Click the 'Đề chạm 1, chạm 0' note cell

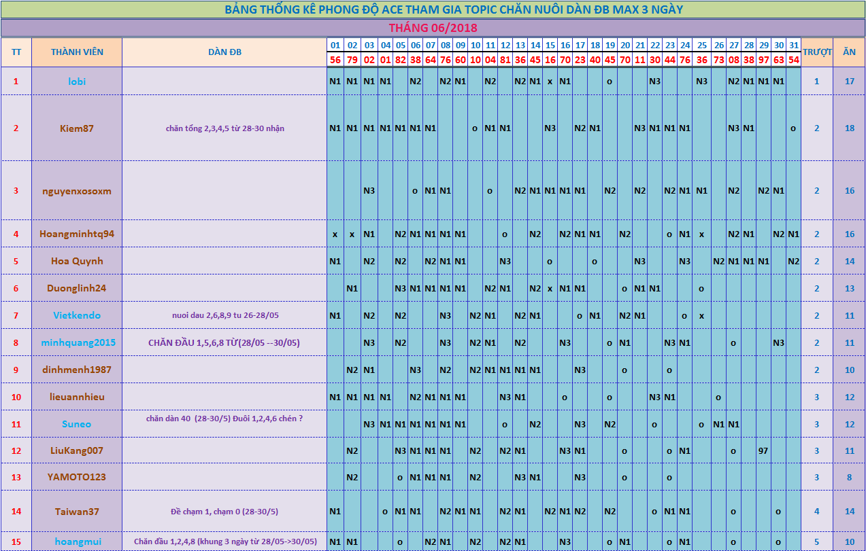tap(224, 512)
